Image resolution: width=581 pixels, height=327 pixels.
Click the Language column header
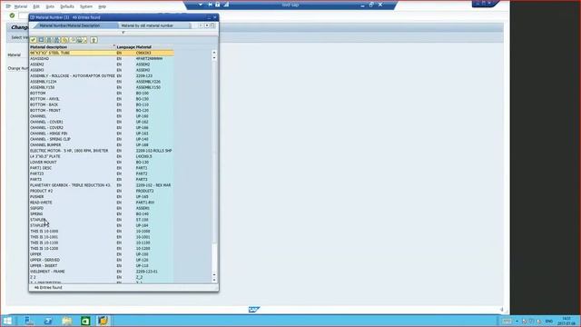pos(125,47)
